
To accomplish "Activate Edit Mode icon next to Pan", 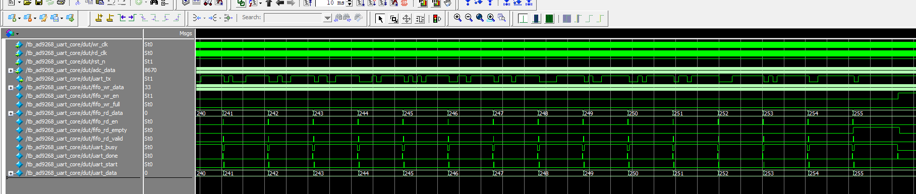I will (420, 19).
